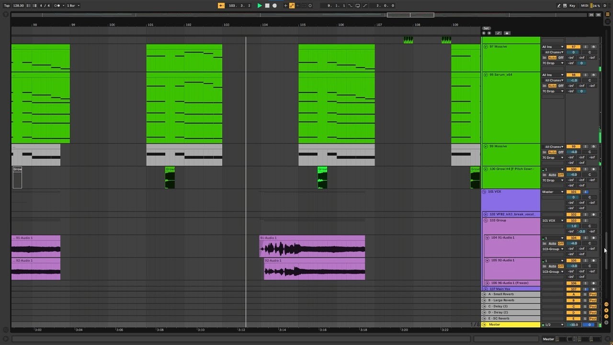Toggle Post on A - Small Reverb return
This screenshot has width=613, height=345.
593,294
